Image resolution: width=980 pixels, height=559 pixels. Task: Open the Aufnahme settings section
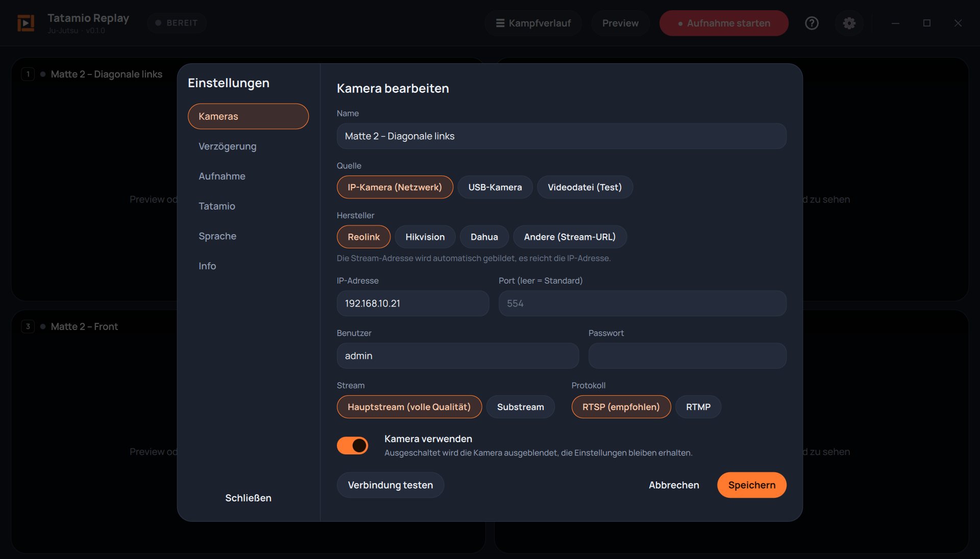point(248,176)
